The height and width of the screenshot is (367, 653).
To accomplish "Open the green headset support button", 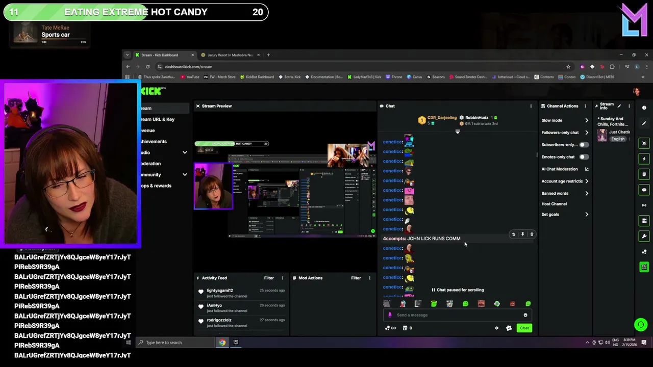I will [641, 324].
